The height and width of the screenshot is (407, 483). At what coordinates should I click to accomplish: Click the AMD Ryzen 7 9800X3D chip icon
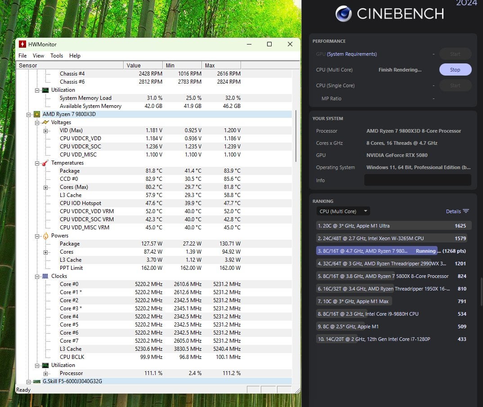[37, 114]
